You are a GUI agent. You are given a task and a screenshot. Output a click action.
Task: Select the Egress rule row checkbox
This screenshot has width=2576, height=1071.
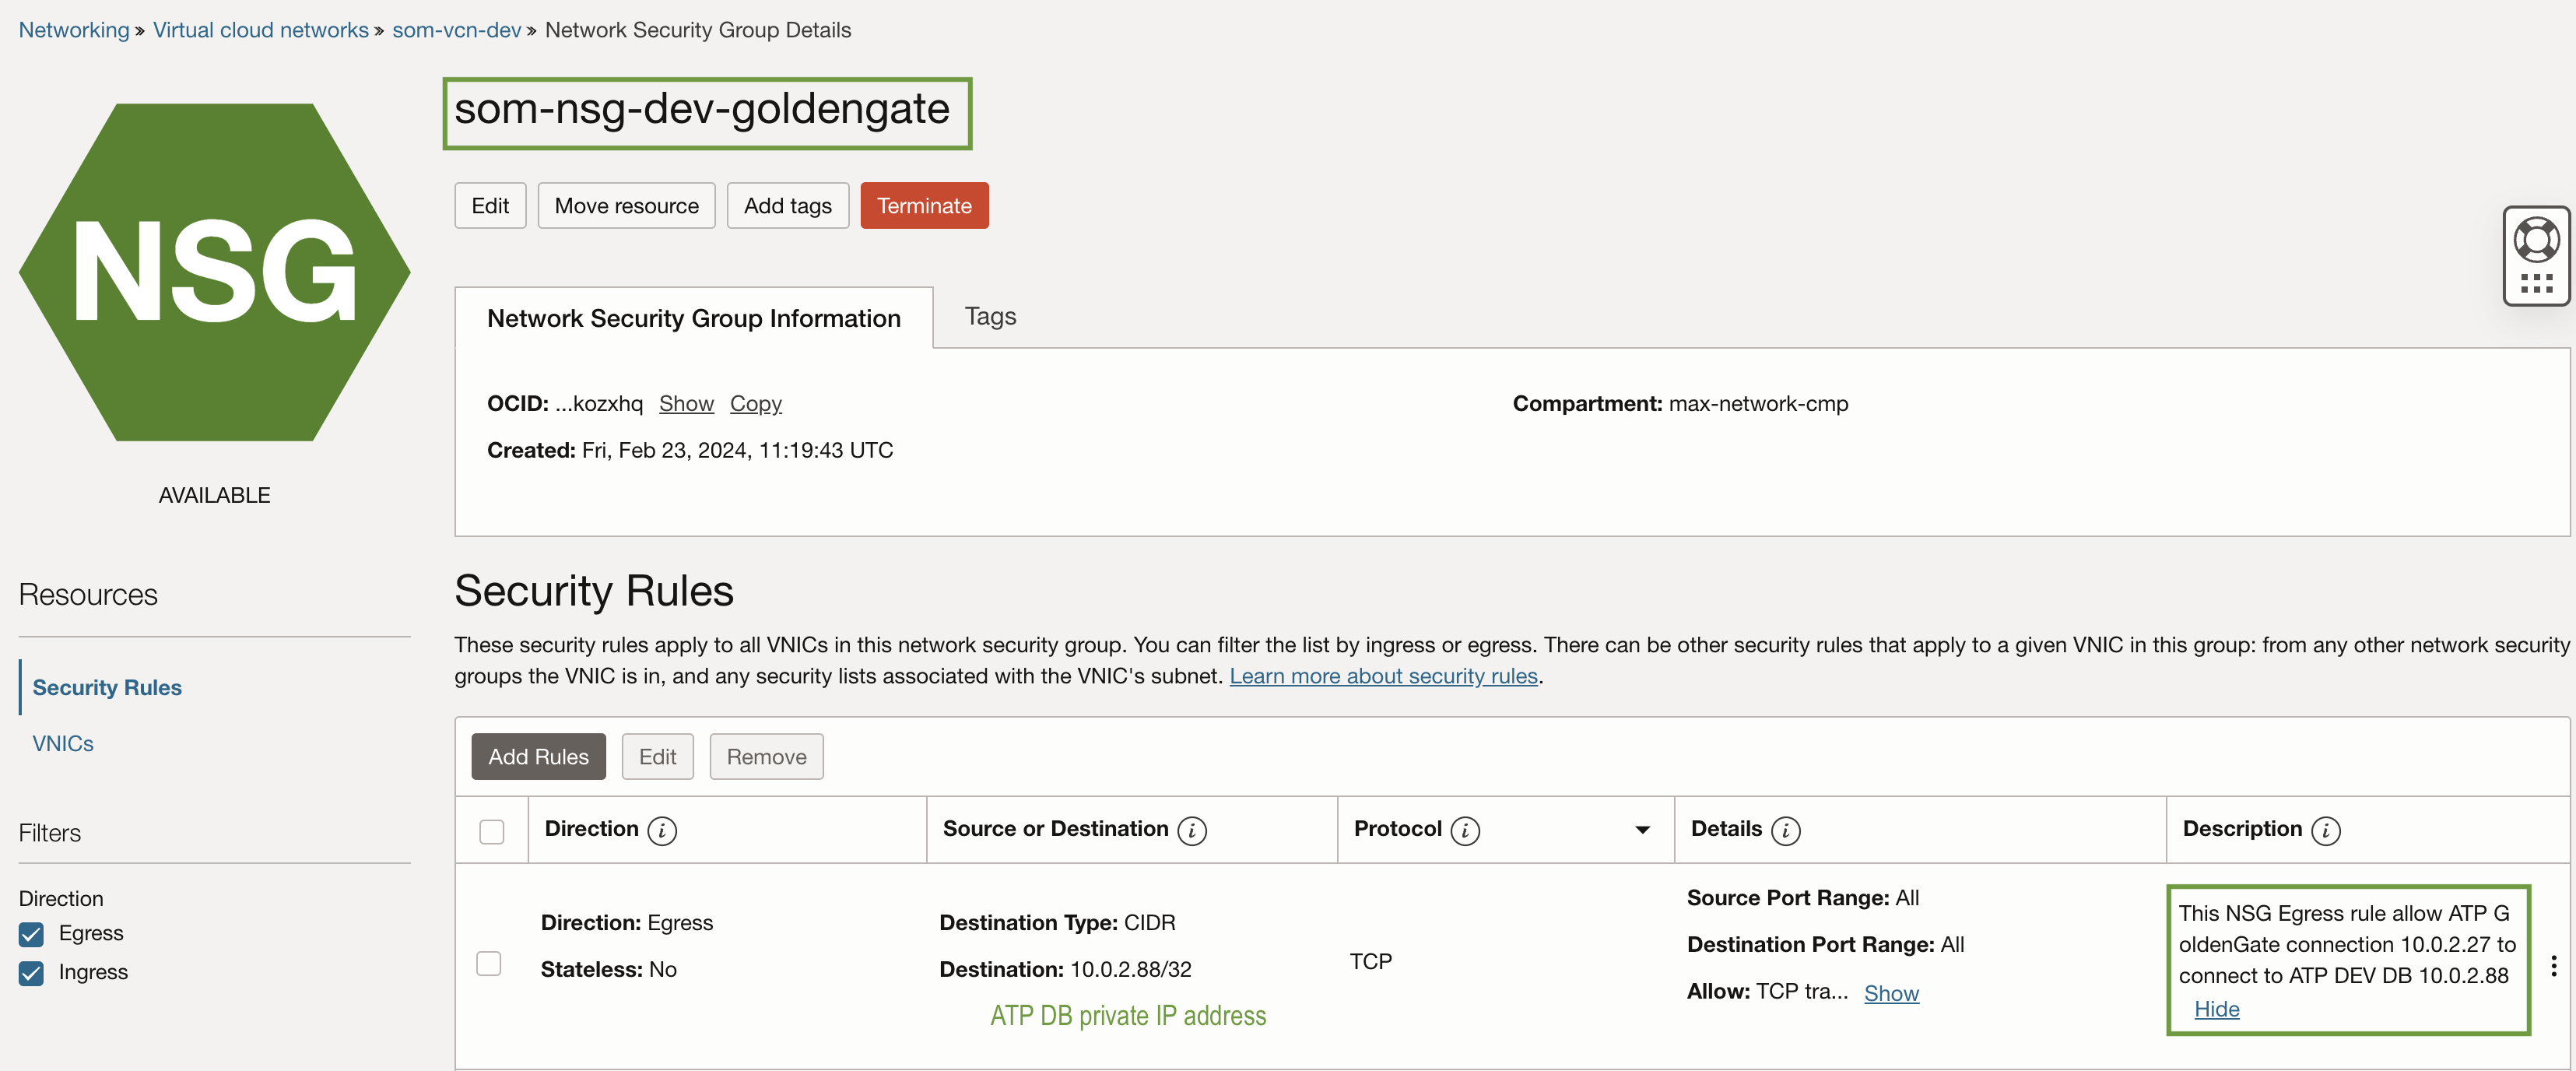489,963
